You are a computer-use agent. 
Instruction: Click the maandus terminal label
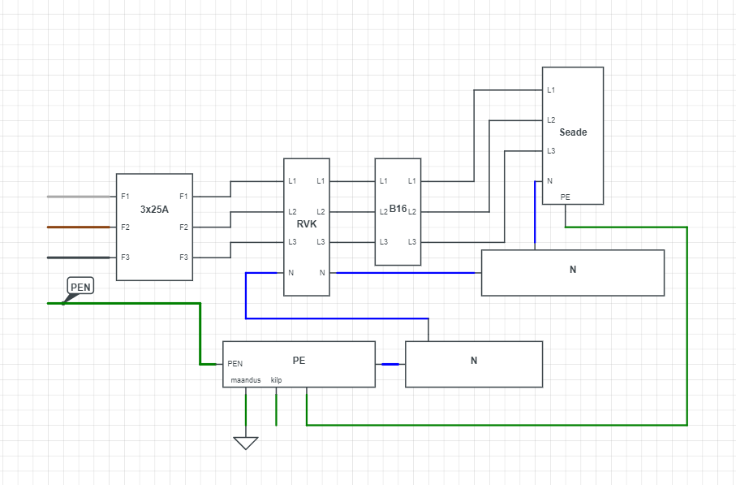(x=245, y=379)
